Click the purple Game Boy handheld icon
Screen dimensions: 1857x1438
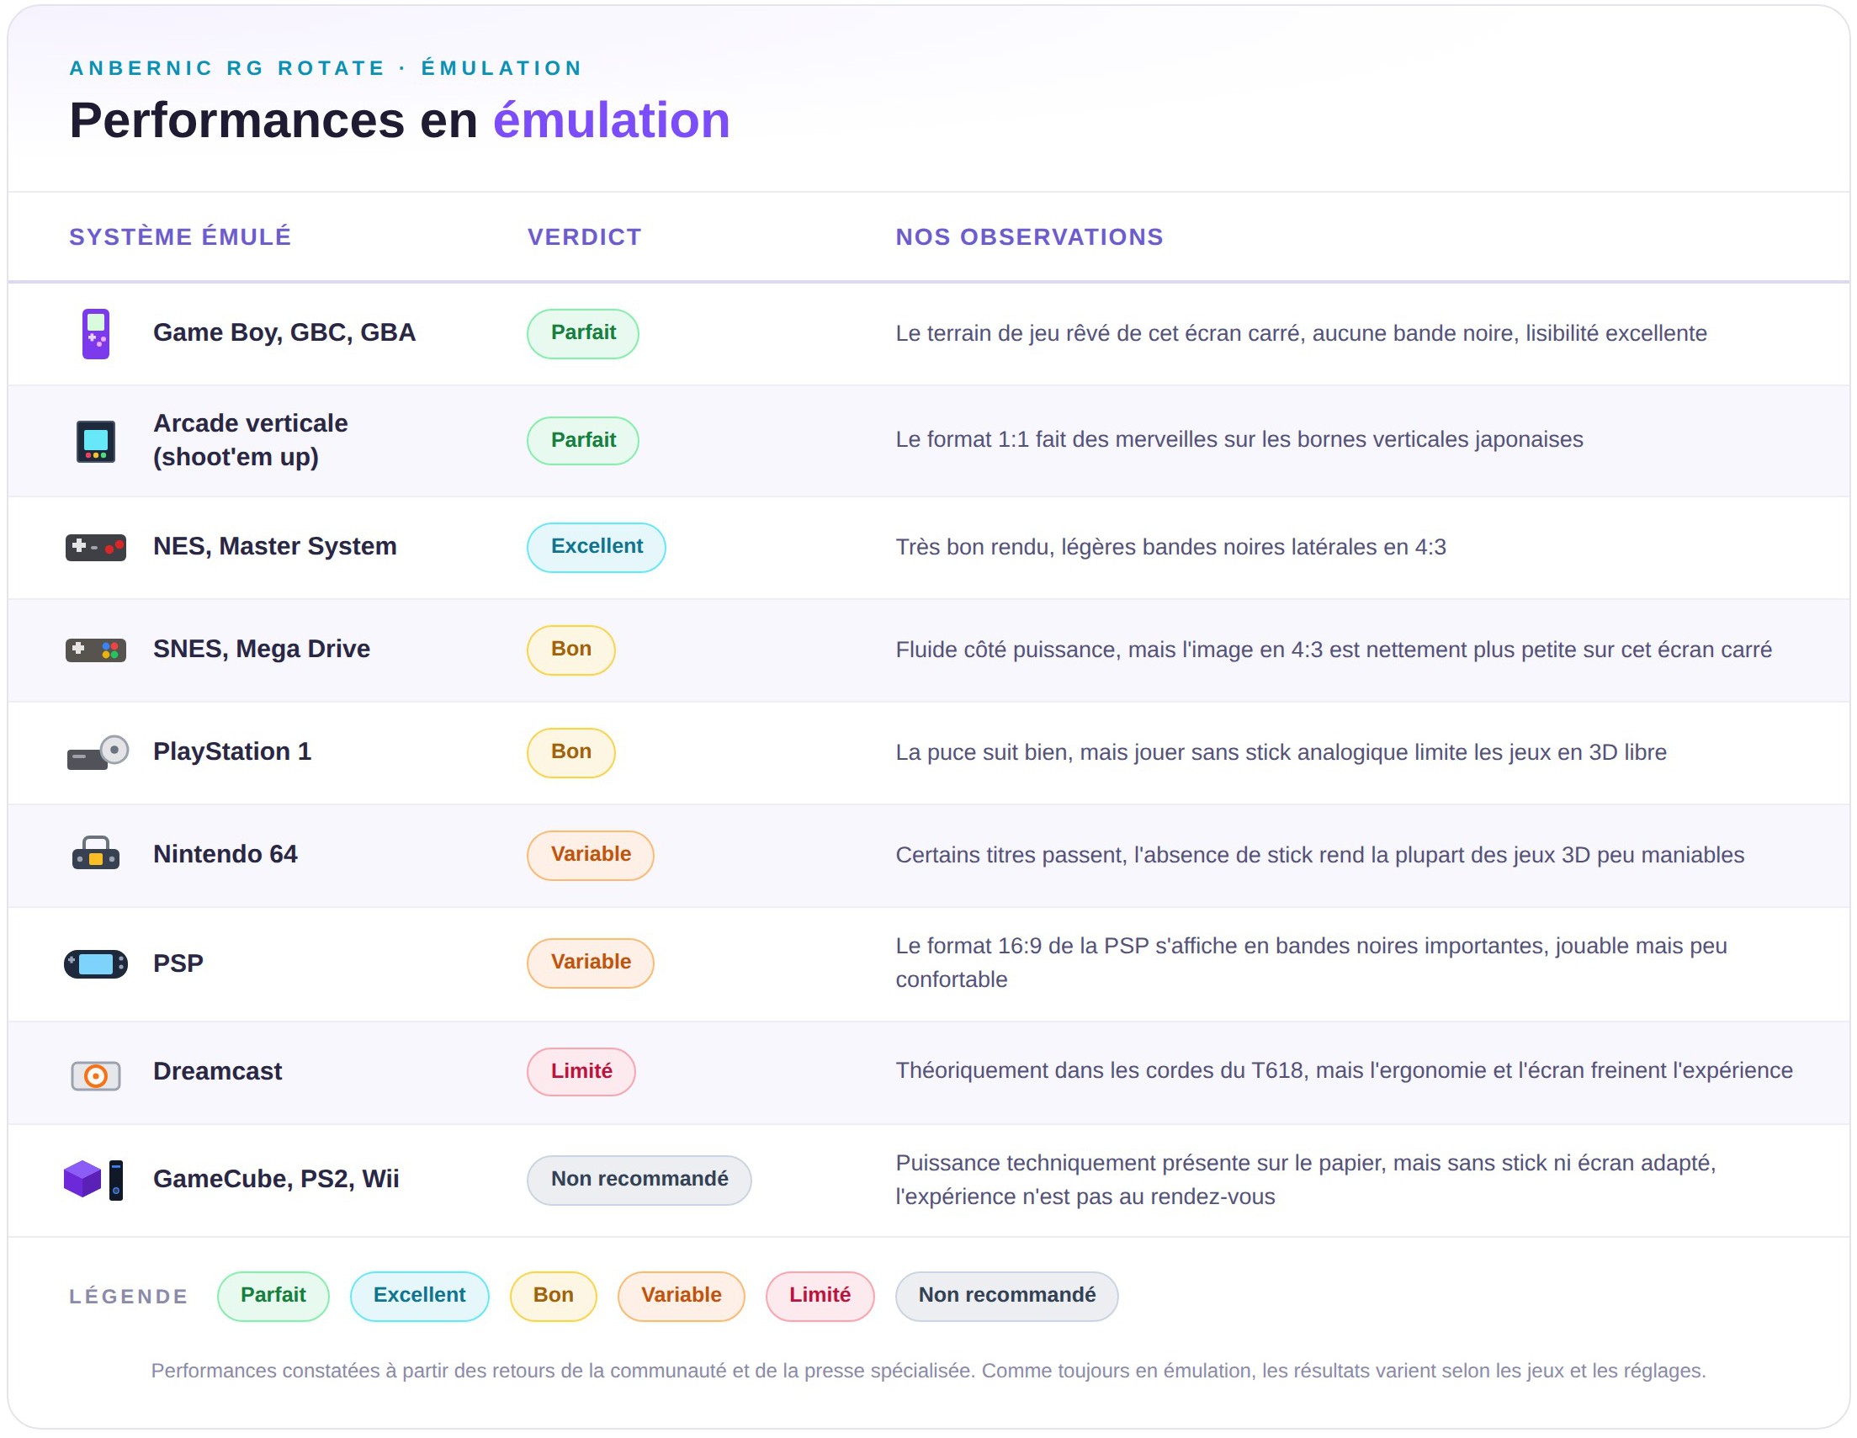tap(96, 333)
